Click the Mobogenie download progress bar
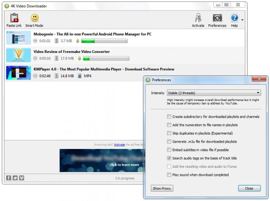Viewport: 270px width, 201px height. click(x=105, y=41)
